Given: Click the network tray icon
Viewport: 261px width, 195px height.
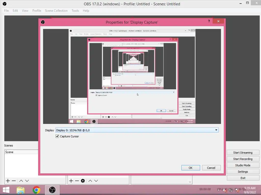Looking at the screenshot, I should (x=231, y=190).
